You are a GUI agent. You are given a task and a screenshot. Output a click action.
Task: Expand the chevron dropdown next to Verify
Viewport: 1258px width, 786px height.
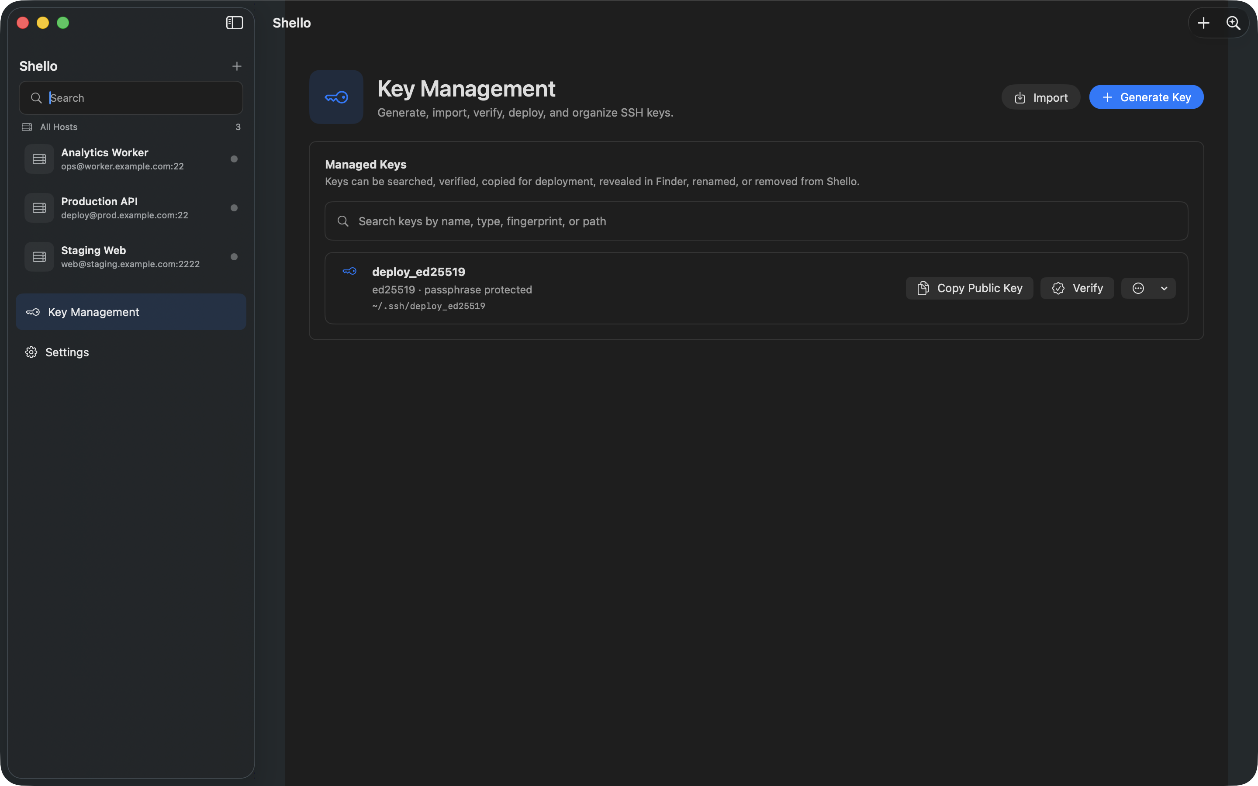[x=1164, y=288]
